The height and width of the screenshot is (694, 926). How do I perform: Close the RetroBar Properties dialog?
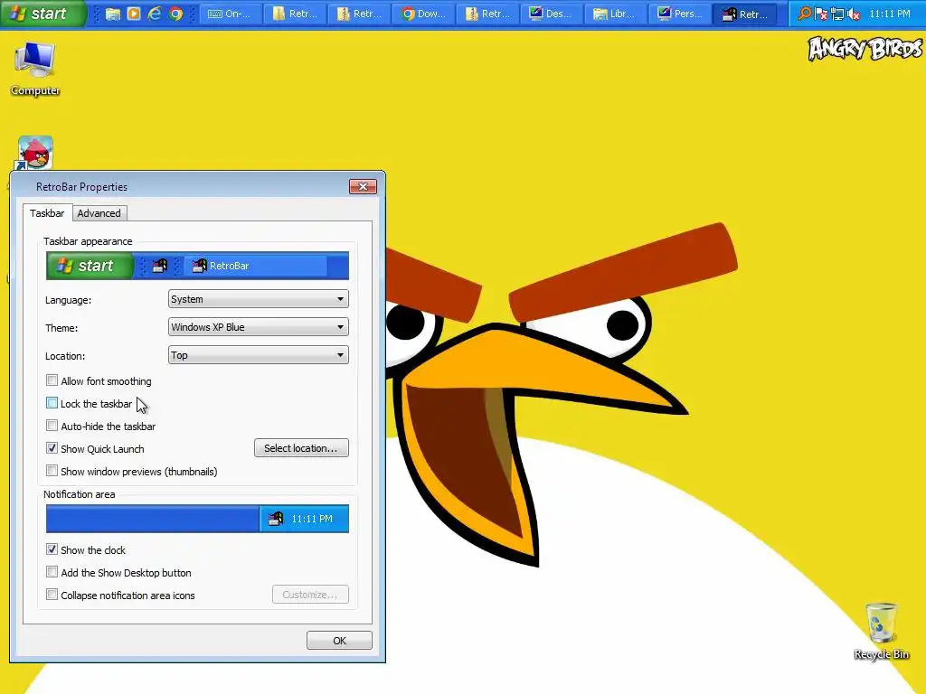pos(363,186)
